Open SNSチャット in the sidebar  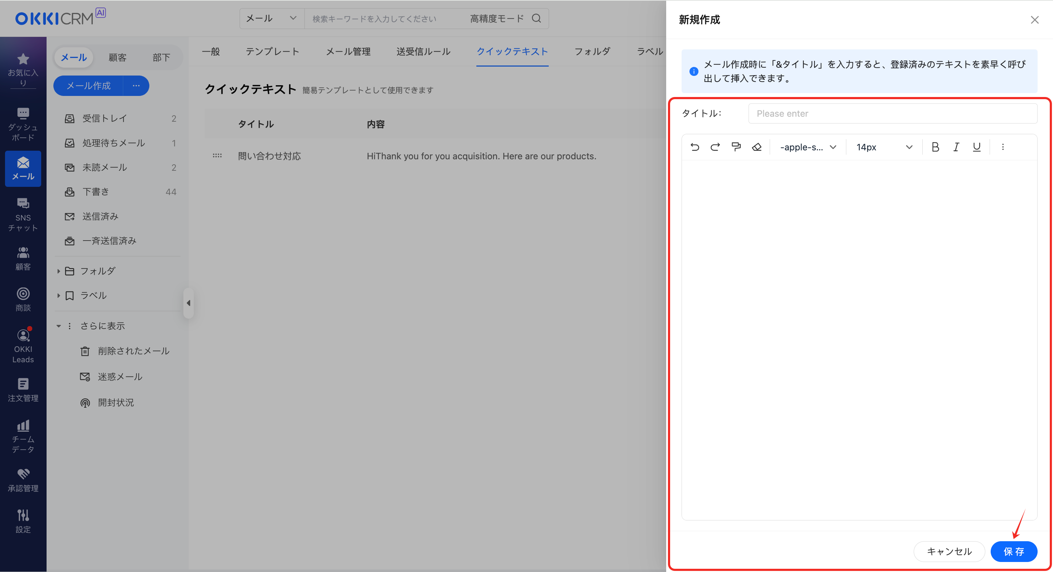[23, 214]
